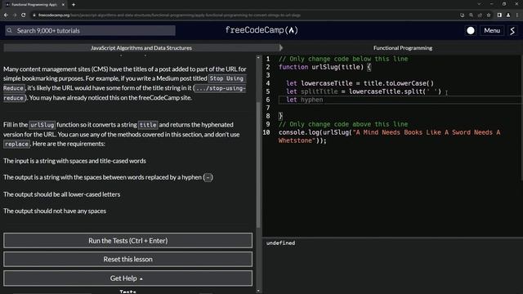The height and width of the screenshot is (294, 523).
Task: Toggle the night mode circle in the header
Action: pyautogui.click(x=471, y=30)
